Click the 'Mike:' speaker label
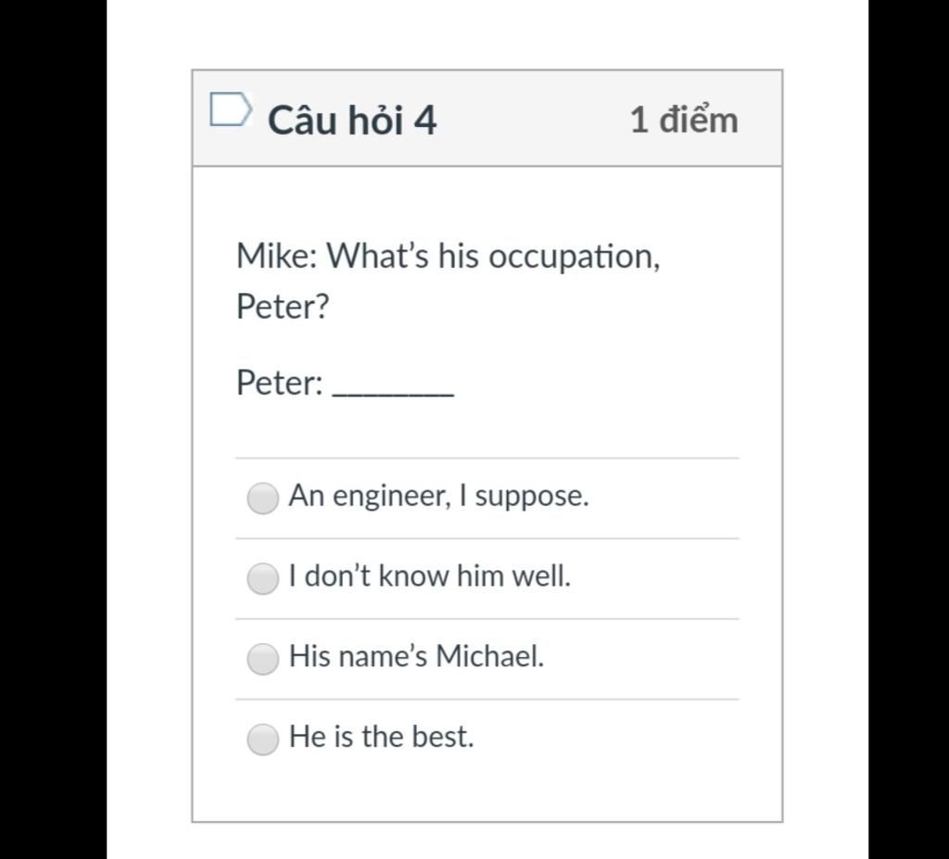The width and height of the screenshot is (949, 859). (x=277, y=256)
